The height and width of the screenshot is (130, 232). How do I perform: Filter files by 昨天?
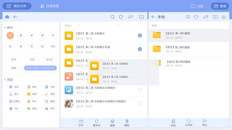[x=14, y=59]
